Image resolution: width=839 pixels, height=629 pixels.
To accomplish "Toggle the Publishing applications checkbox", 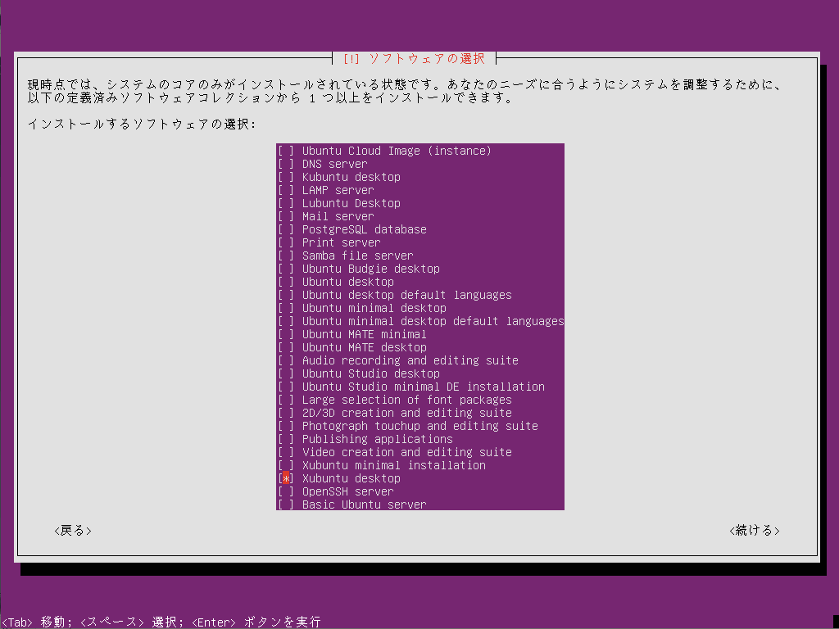I will 286,439.
